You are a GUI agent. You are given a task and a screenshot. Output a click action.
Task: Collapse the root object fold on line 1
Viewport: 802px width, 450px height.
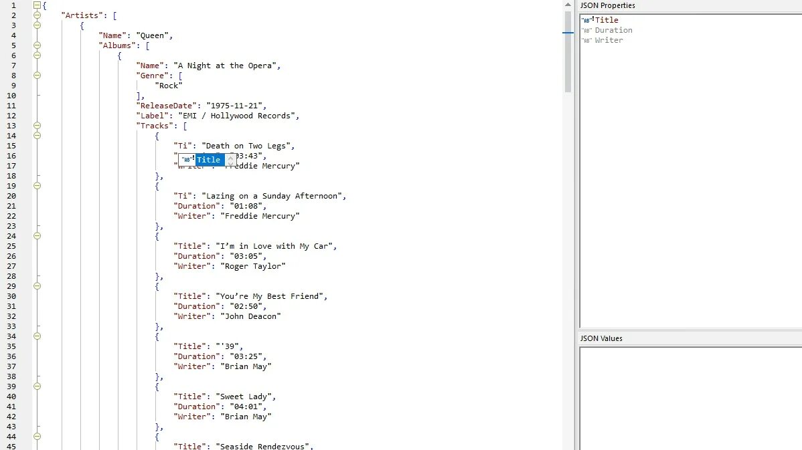click(37, 5)
